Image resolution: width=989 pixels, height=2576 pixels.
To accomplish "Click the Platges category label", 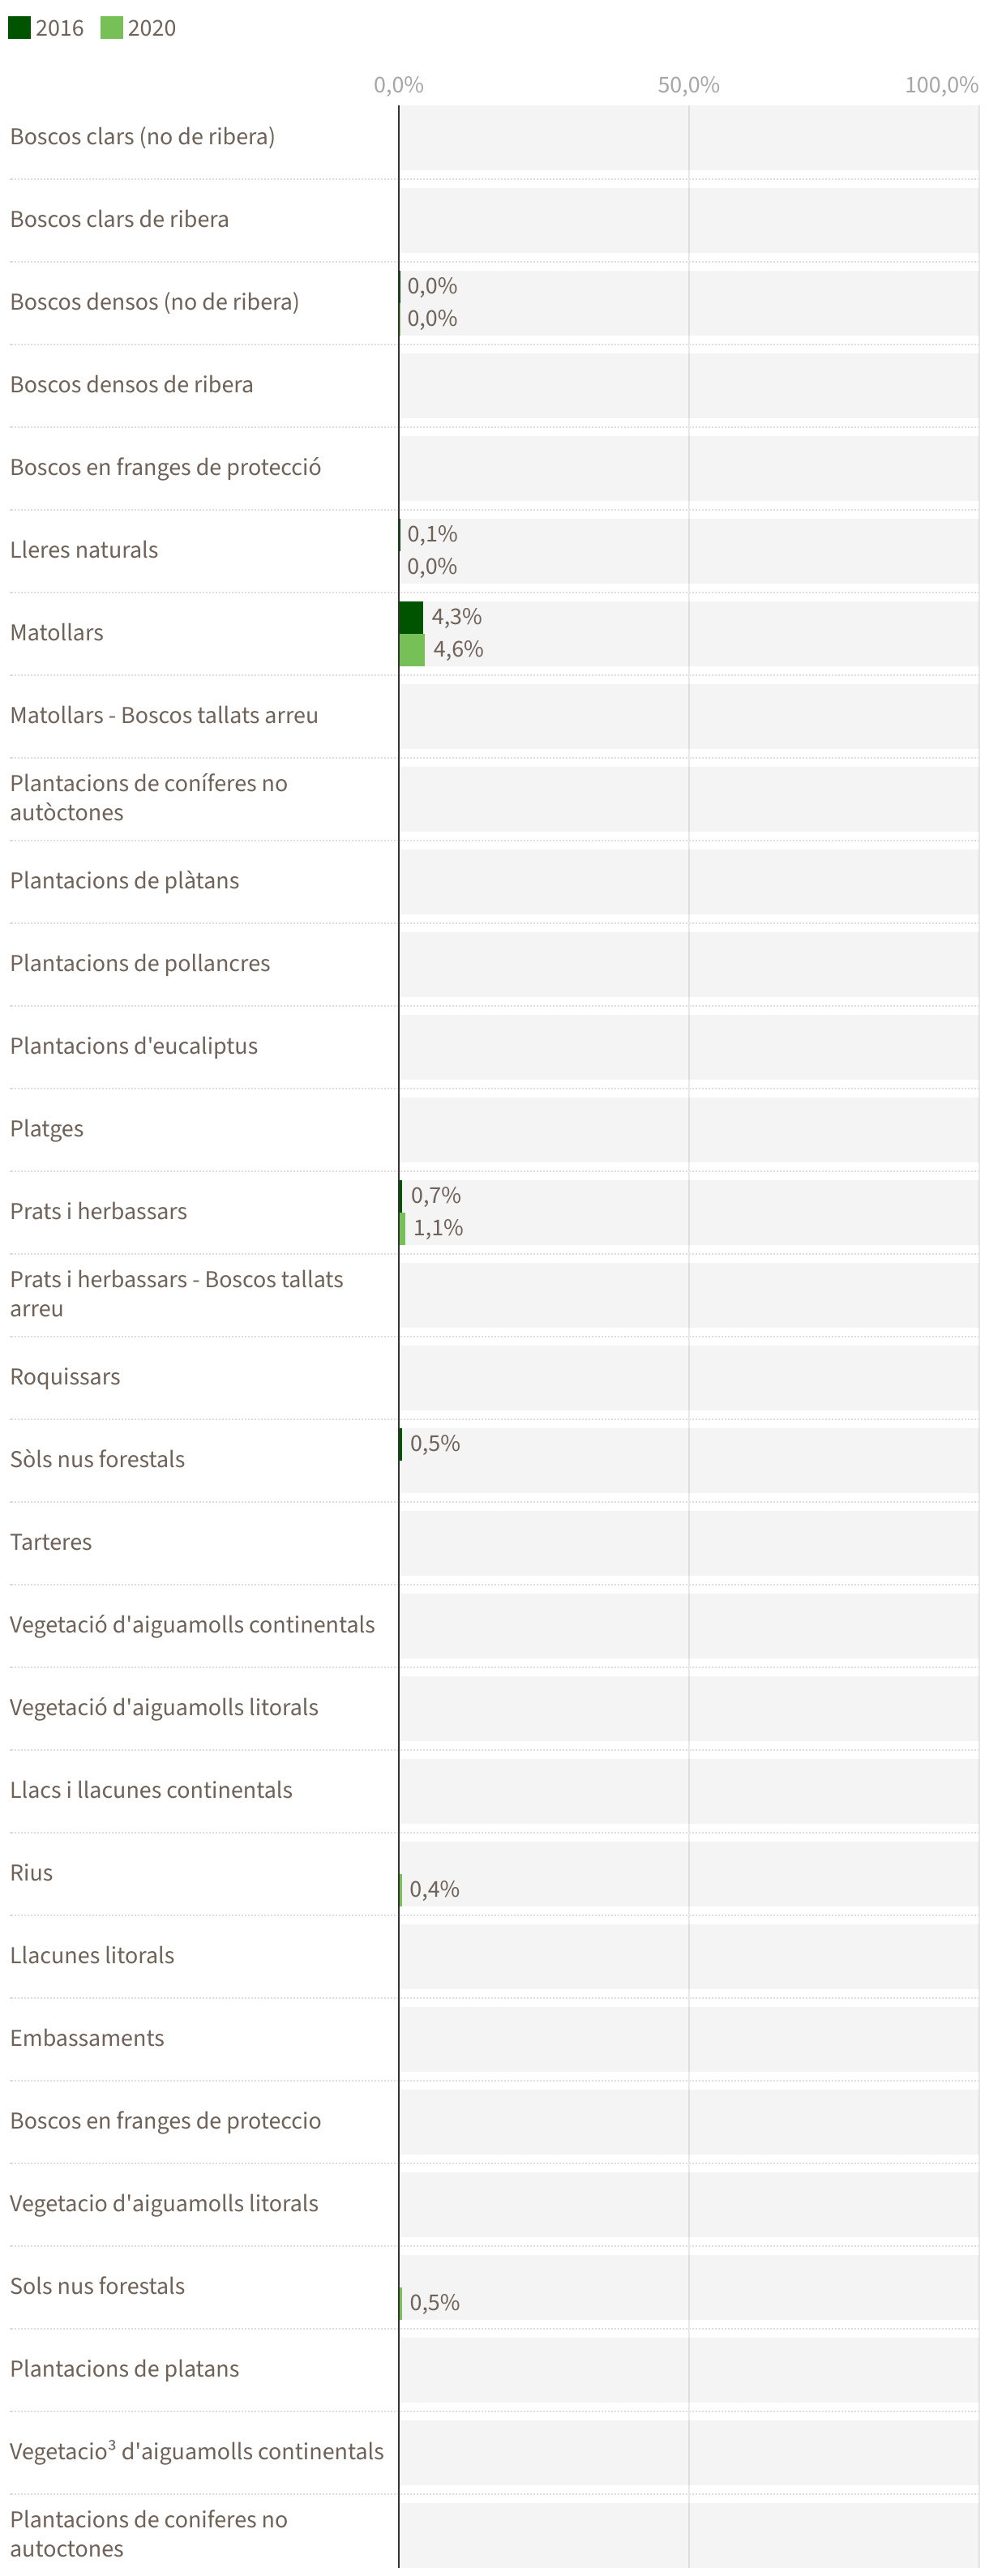I will pyautogui.click(x=47, y=1129).
